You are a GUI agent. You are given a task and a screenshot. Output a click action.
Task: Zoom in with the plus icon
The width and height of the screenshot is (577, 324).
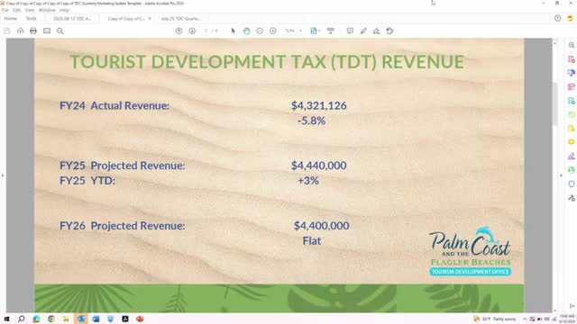(272, 31)
